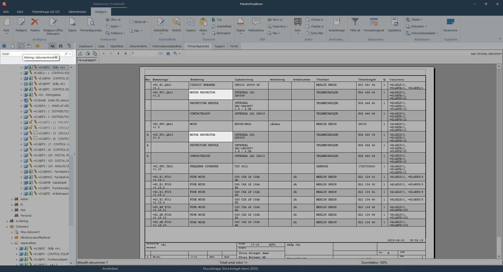Expand the Admin group node

pos(12,199)
